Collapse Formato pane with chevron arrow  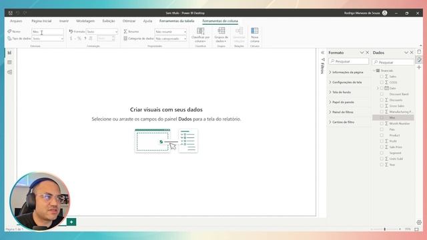[362, 53]
